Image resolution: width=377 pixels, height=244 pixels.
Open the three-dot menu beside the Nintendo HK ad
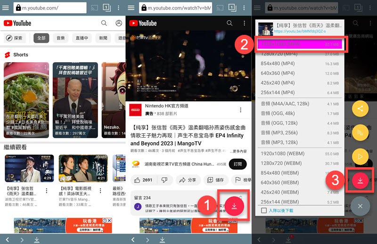pyautogui.click(x=241, y=110)
